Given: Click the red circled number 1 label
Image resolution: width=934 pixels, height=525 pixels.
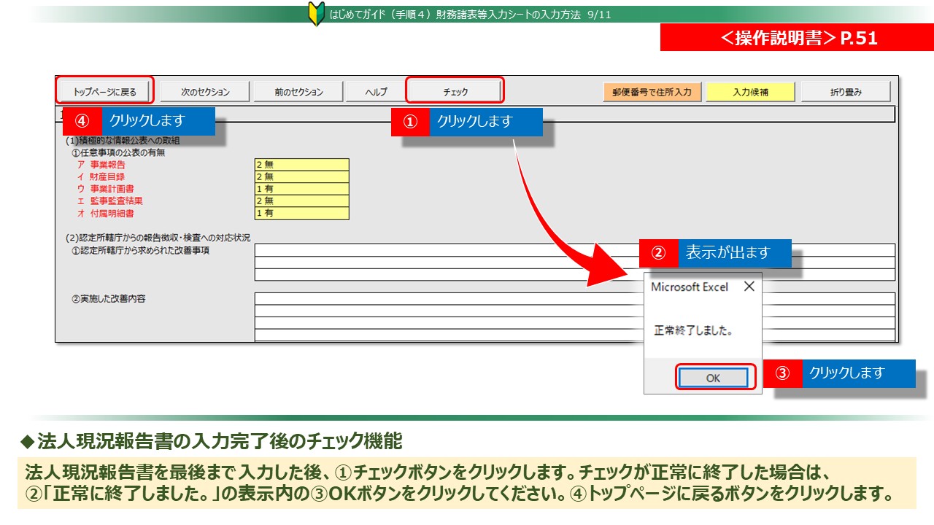Looking at the screenshot, I should [x=410, y=122].
